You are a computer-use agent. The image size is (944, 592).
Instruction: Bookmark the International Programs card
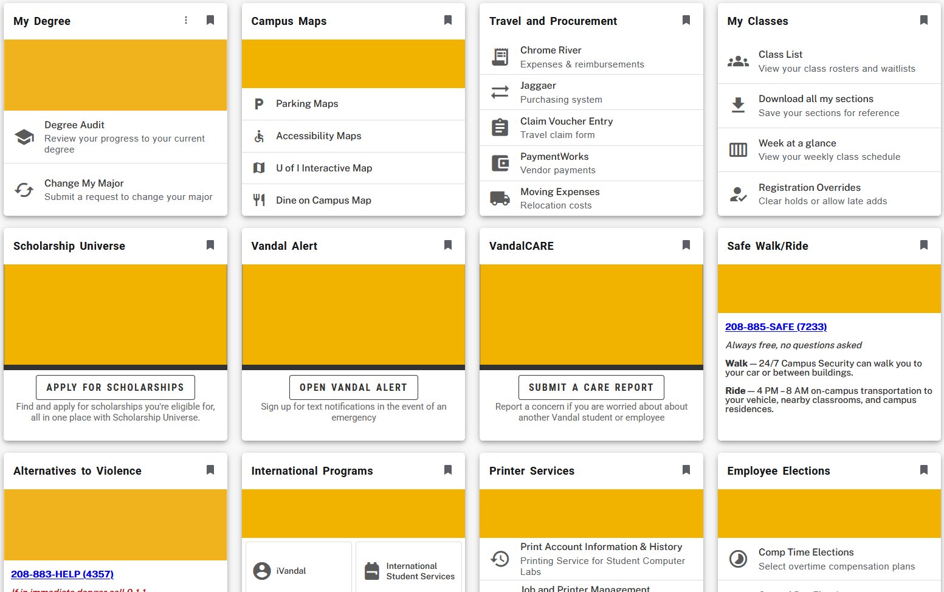448,470
